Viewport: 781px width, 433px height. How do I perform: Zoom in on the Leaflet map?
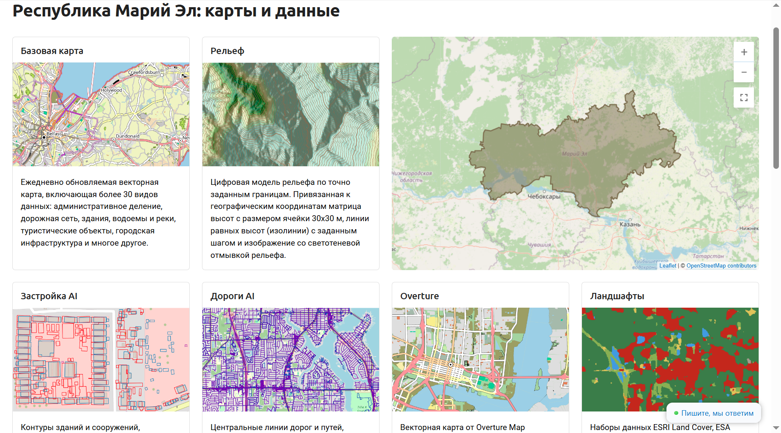(744, 52)
